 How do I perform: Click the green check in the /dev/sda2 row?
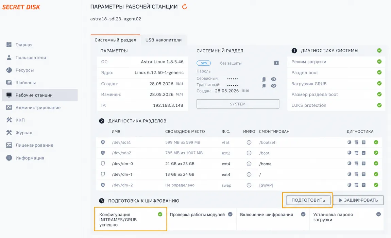pos(376,153)
